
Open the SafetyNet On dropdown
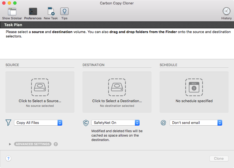(116, 123)
